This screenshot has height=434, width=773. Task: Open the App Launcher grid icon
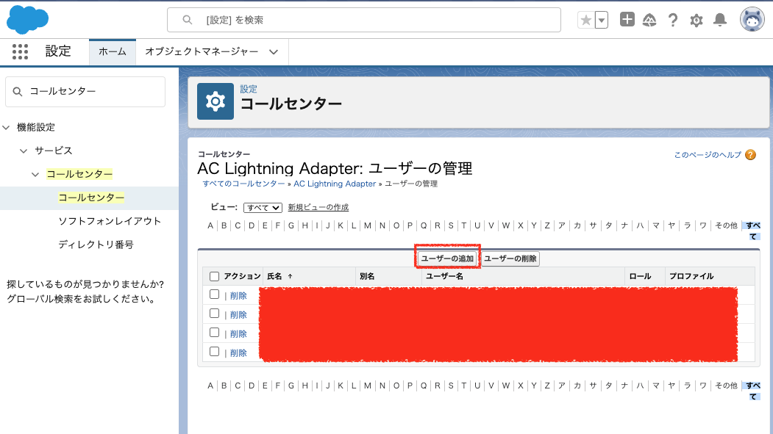[19, 51]
